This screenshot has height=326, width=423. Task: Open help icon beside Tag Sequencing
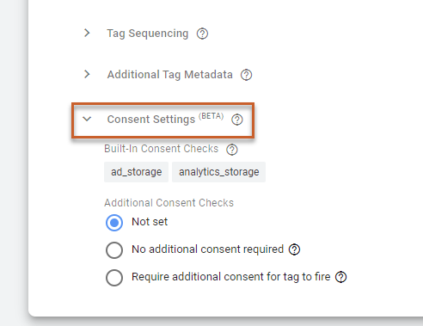202,34
